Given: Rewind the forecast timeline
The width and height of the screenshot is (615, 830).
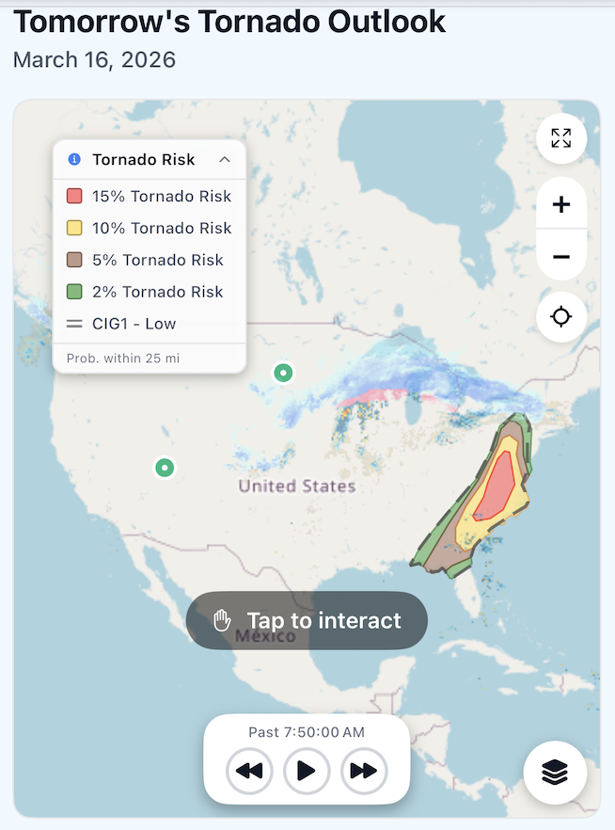Looking at the screenshot, I should pos(248,770).
